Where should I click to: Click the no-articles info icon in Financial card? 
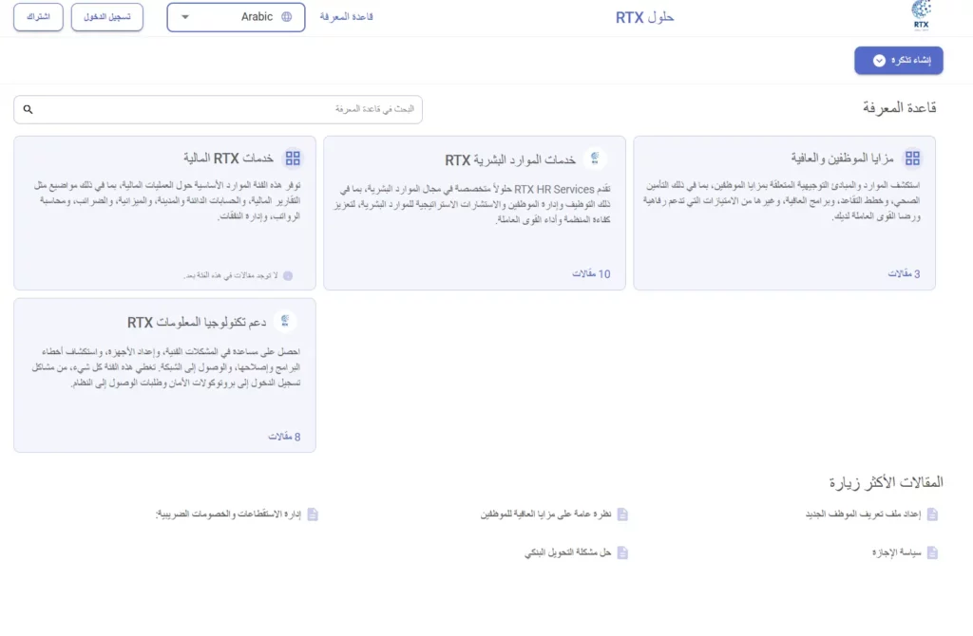pos(288,276)
